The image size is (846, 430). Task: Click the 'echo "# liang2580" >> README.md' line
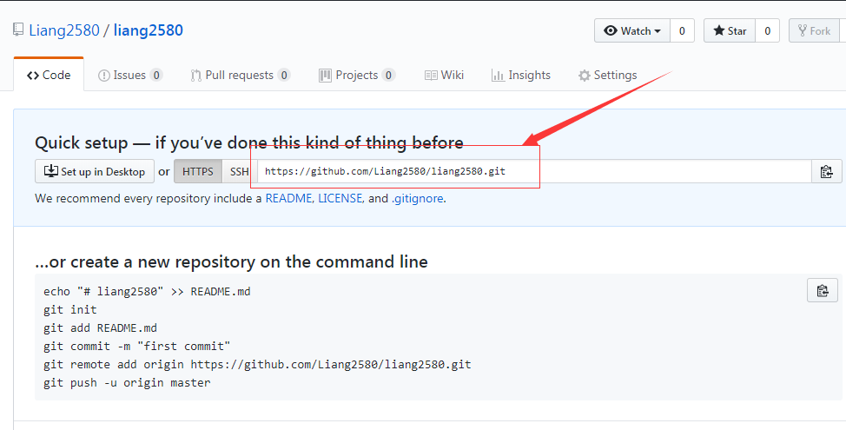pos(147,292)
